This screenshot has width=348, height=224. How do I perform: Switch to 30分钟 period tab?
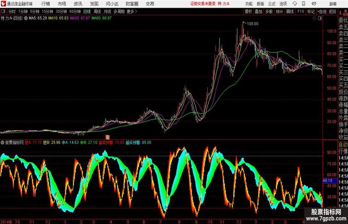tap(61, 11)
